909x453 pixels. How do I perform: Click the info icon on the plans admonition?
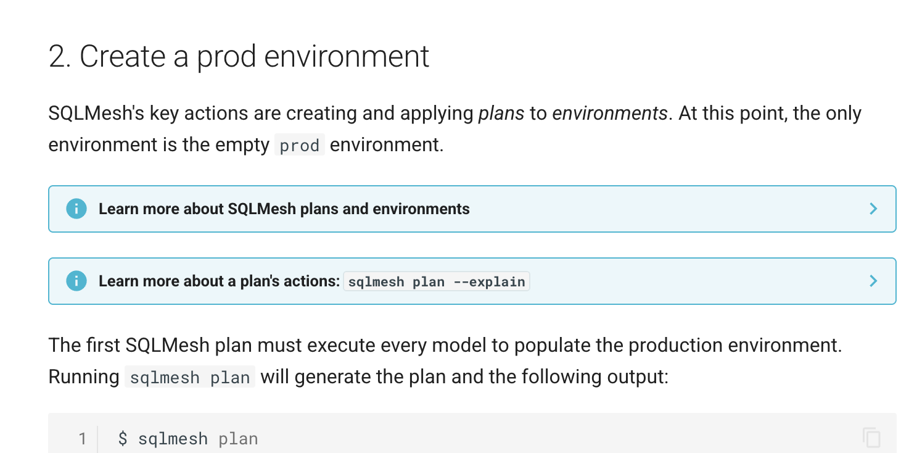tap(76, 209)
